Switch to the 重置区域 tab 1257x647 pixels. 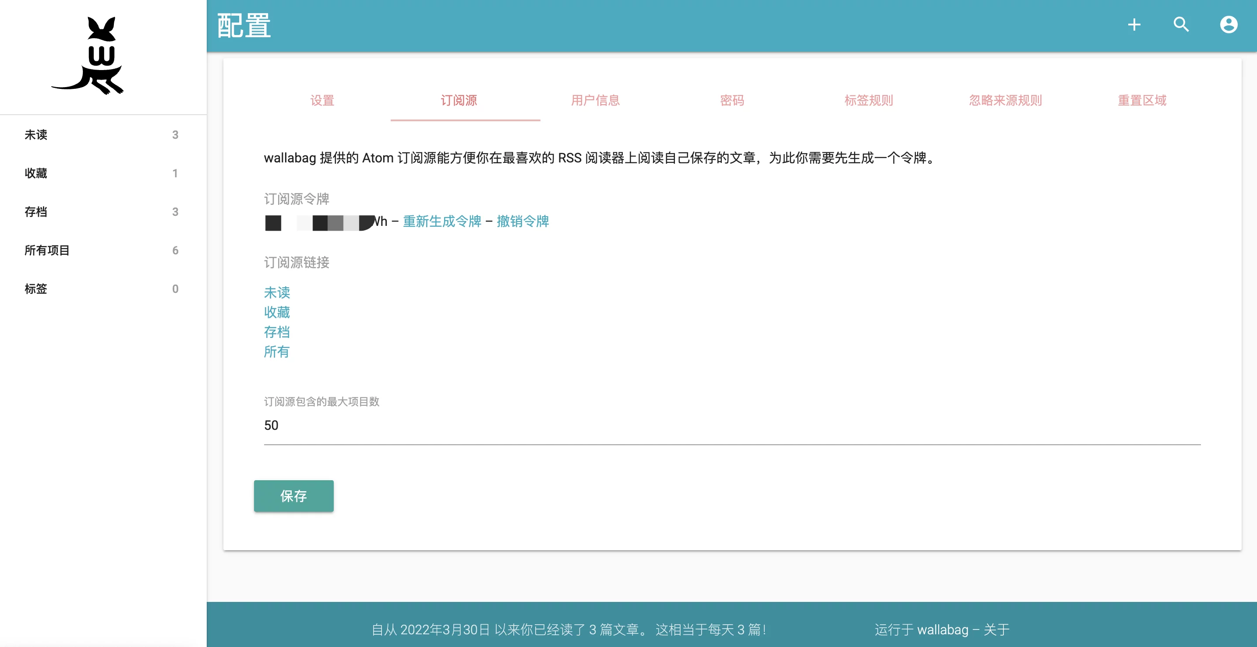pos(1141,100)
